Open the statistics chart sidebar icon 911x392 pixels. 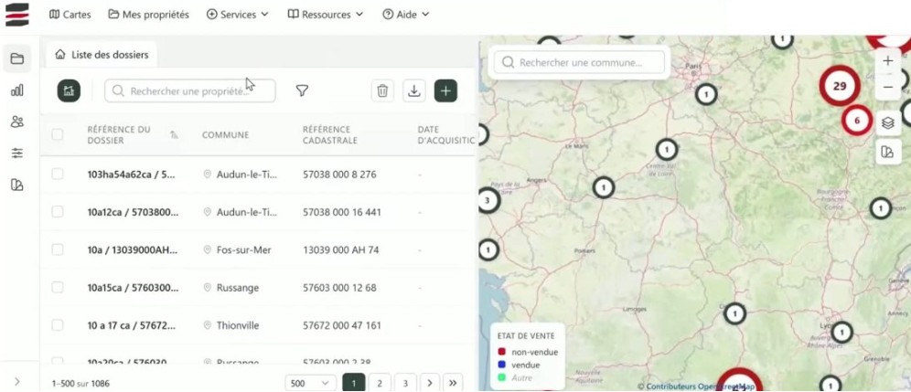pos(16,90)
